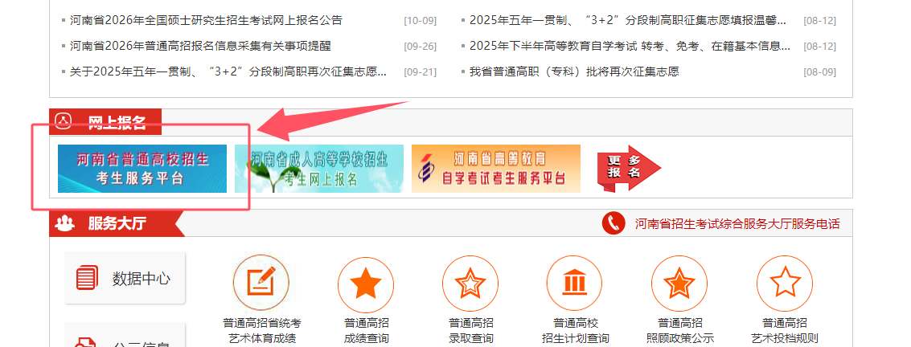Screen dimensions: 911x347
Task: Open 河南省高等教育自学考试考生服务平台 banner
Action: (x=495, y=168)
